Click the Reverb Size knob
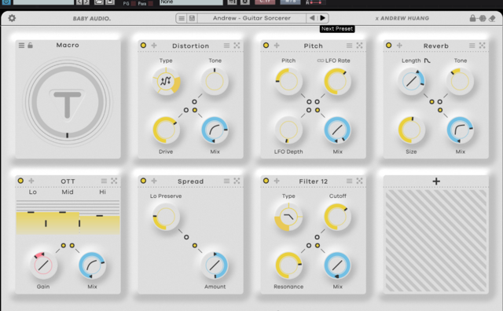Screen dimensions: 503x311 pyautogui.click(x=411, y=130)
